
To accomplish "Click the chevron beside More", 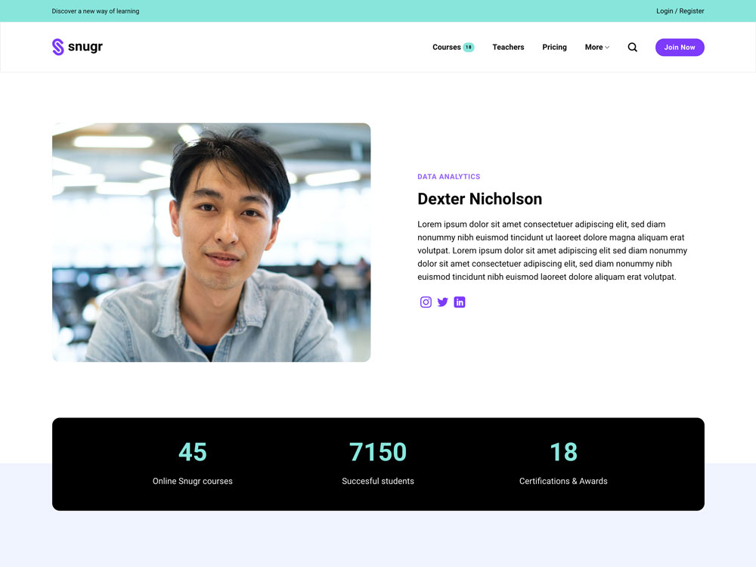I will (x=607, y=48).
